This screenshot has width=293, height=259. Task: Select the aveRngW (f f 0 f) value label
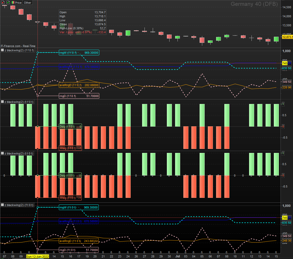pyautogui.click(x=79, y=67)
